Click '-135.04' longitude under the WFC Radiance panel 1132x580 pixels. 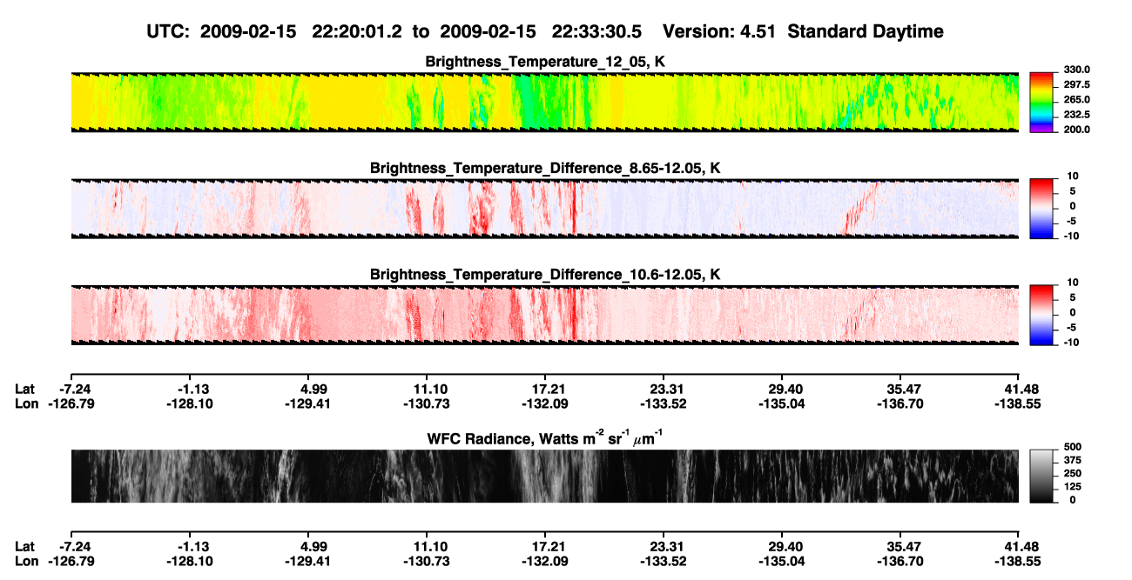point(781,561)
